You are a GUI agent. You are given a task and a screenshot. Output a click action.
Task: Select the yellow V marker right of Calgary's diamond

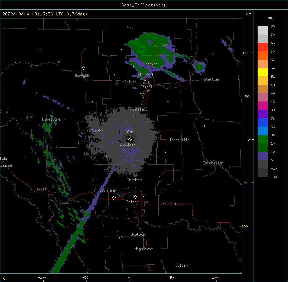pyautogui.click(x=143, y=196)
